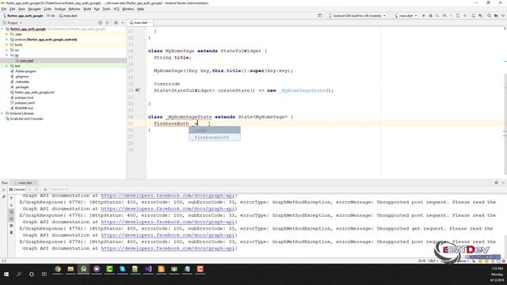Open the Tools menu
507x285 pixels.
click(x=106, y=9)
